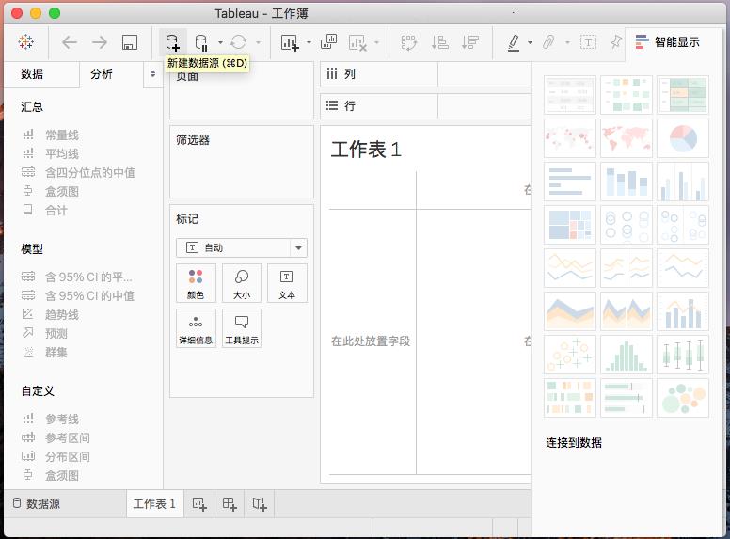Open the Text (文本) marks card
The image size is (730, 539).
pyautogui.click(x=287, y=283)
